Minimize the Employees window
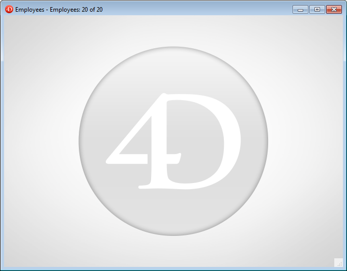 coord(300,10)
